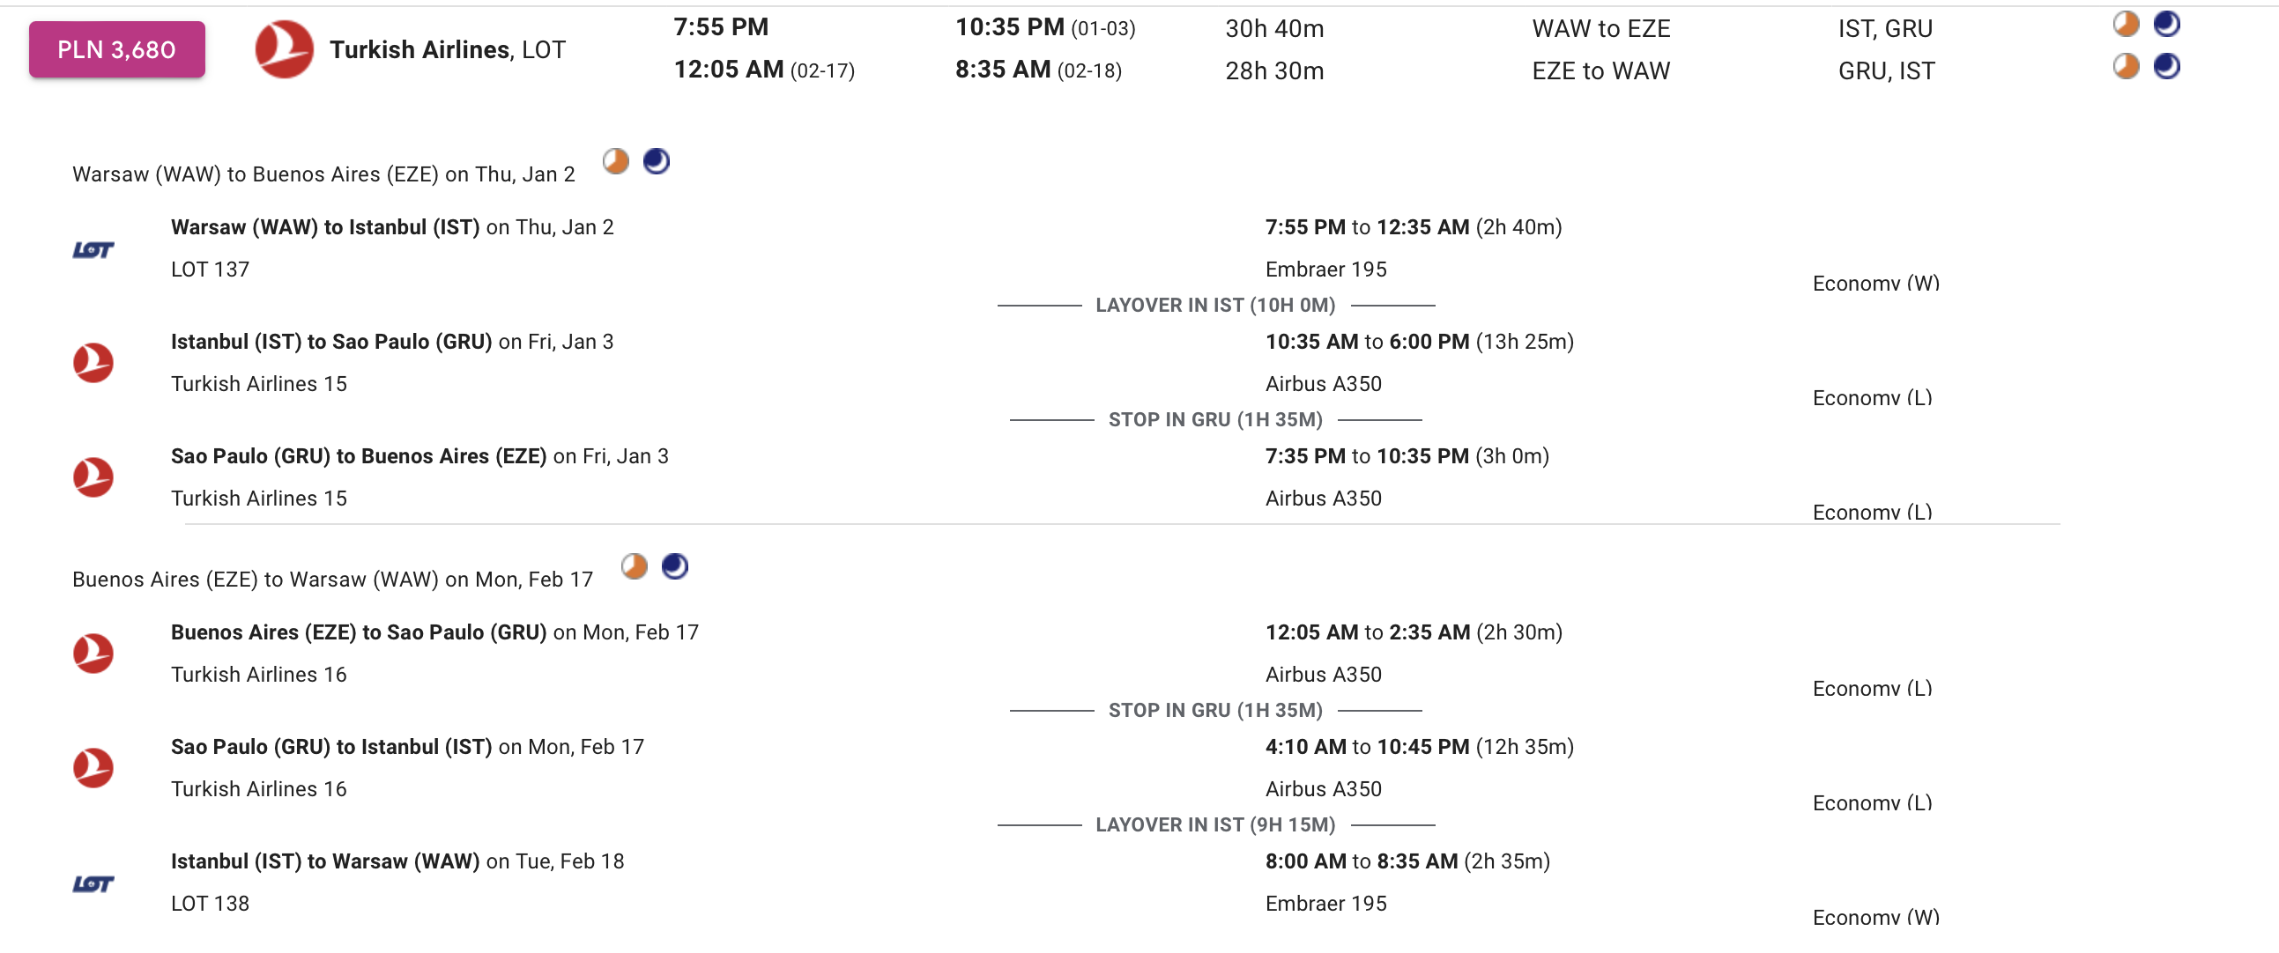Click Turkish Airlines logo for Buenos Aires to Sao Paulo
2279x953 pixels.
point(93,654)
